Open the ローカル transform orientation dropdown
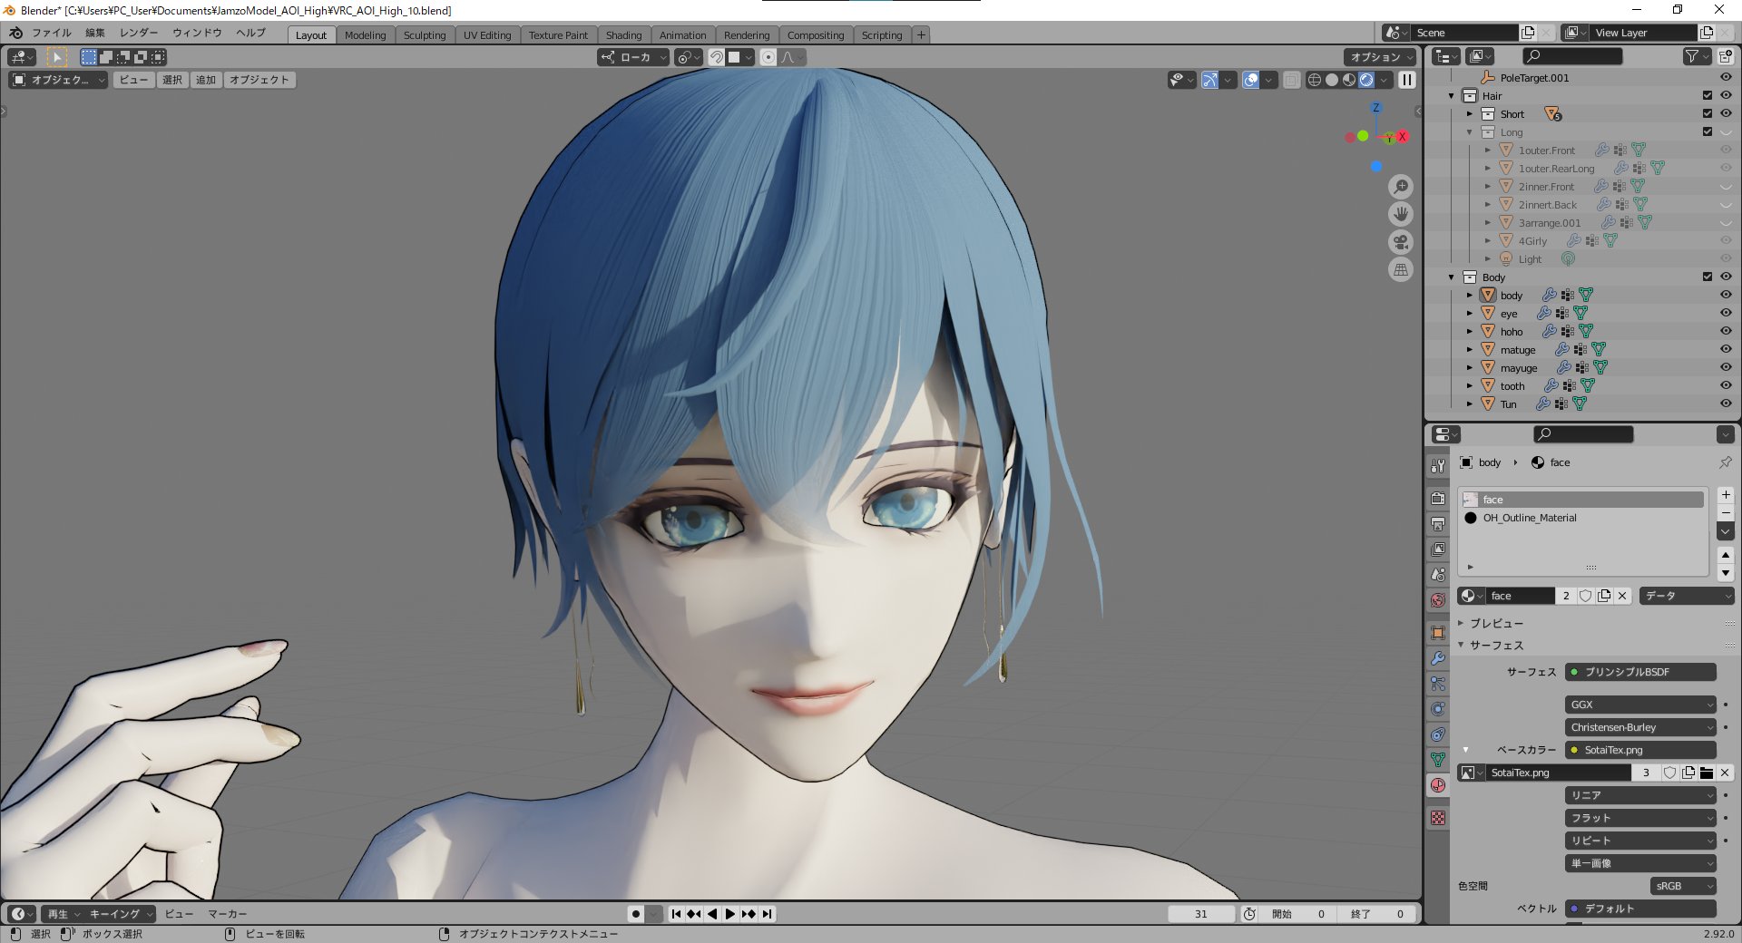The image size is (1742, 943). pyautogui.click(x=635, y=57)
